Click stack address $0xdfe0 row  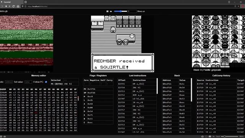click(x=176, y=99)
